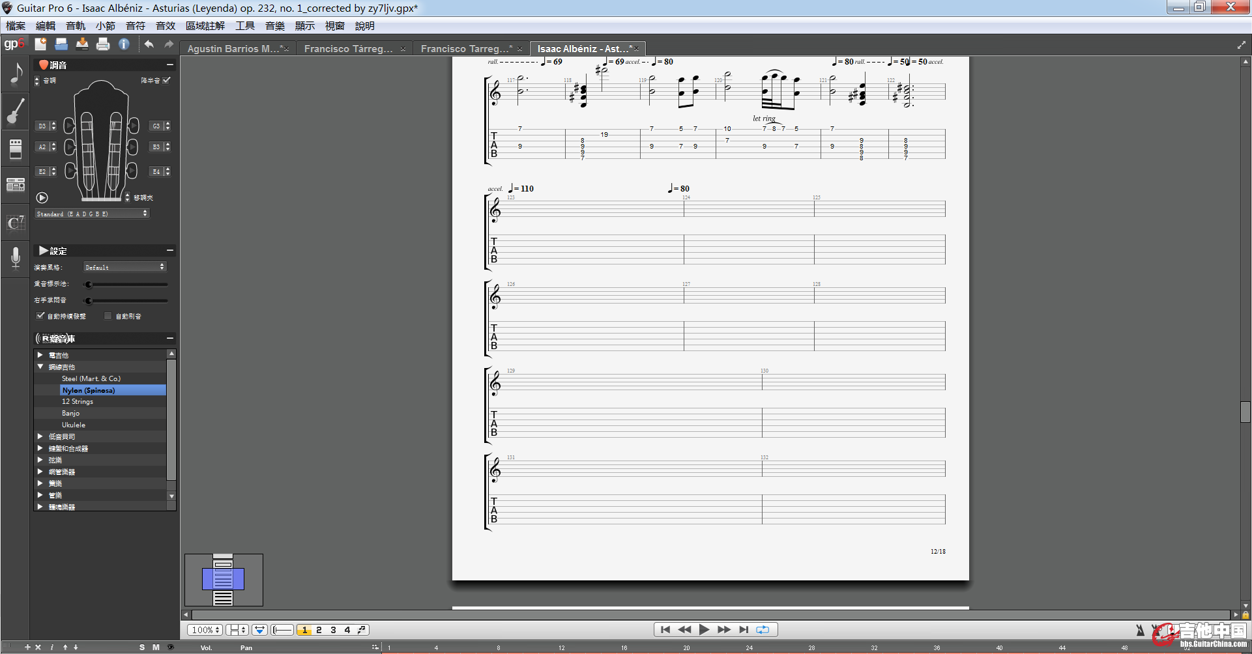This screenshot has height=654, width=1252.
Task: Select voice 3
Action: tap(333, 630)
